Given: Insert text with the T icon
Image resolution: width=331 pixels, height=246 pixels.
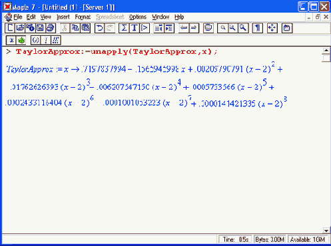Looking at the screenshot, I should coord(134,28).
